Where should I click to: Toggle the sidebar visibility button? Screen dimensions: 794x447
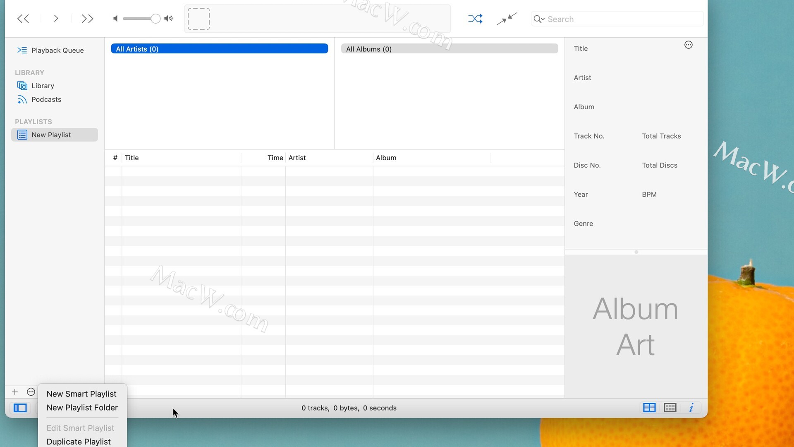(20, 408)
